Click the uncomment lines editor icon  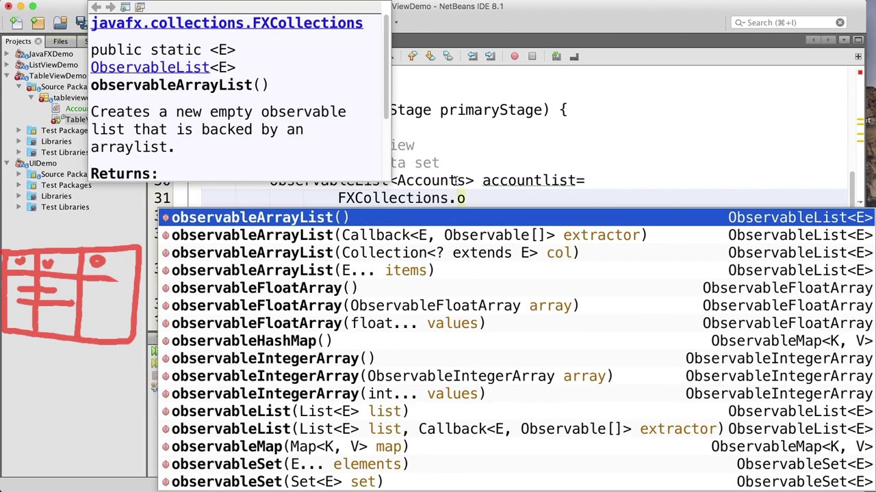pyautogui.click(x=574, y=56)
